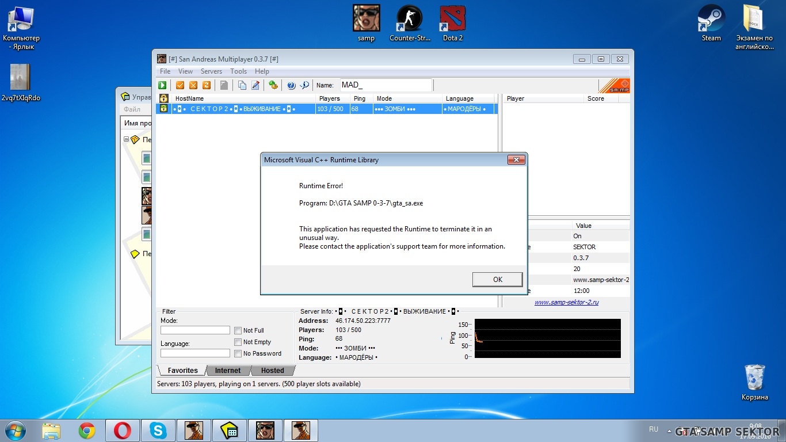Tick the No Password checkbox
This screenshot has height=442, width=786.
(x=238, y=353)
